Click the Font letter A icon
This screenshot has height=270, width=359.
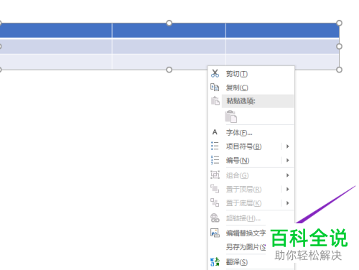coord(215,132)
